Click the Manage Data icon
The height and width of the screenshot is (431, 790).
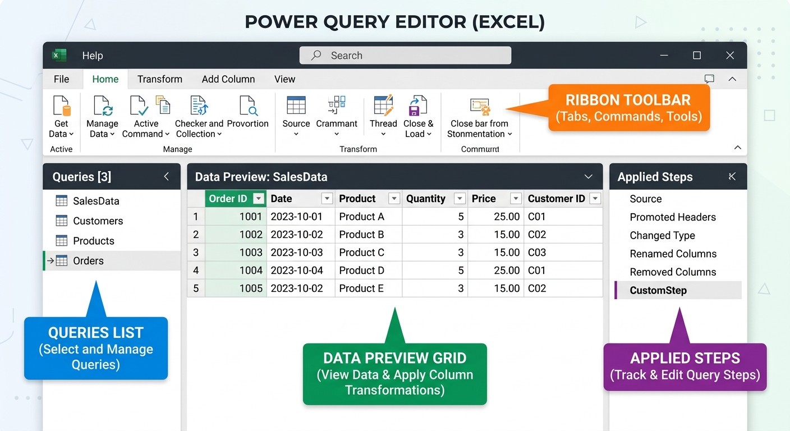click(x=103, y=106)
